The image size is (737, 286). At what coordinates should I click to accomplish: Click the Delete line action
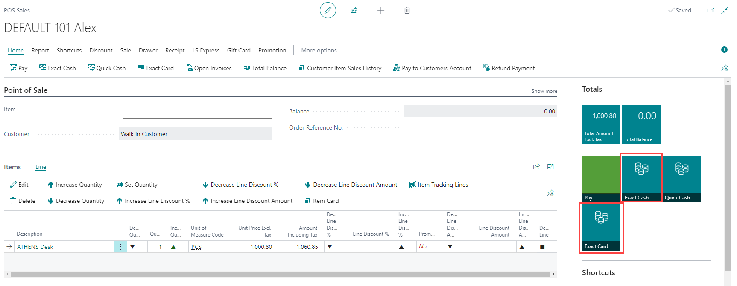coord(23,201)
